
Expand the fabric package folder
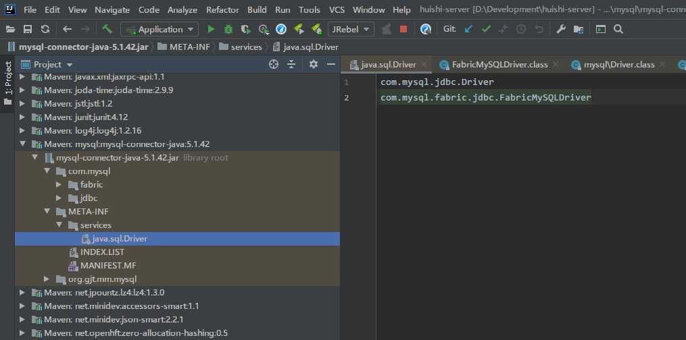click(59, 185)
